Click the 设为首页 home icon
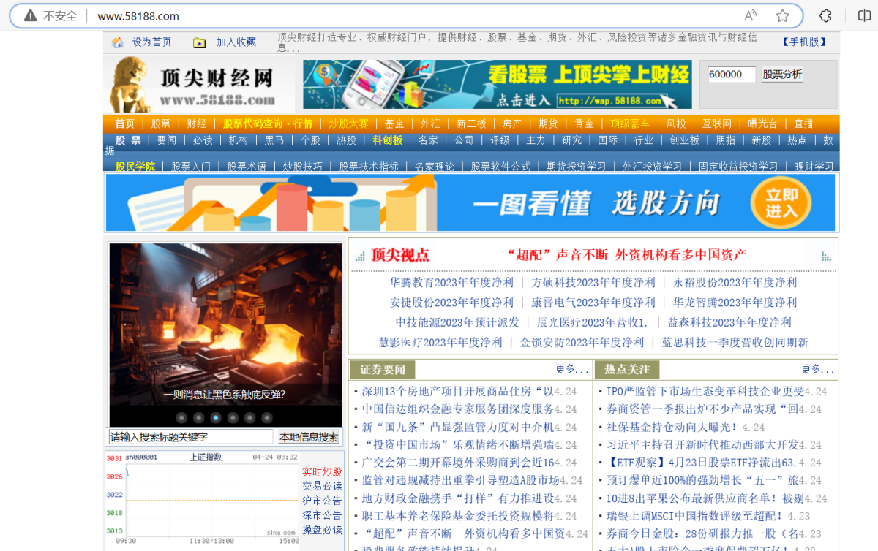The width and height of the screenshot is (878, 551). (118, 42)
